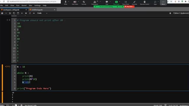Click the debugger bug icon near kernel name

170,13
